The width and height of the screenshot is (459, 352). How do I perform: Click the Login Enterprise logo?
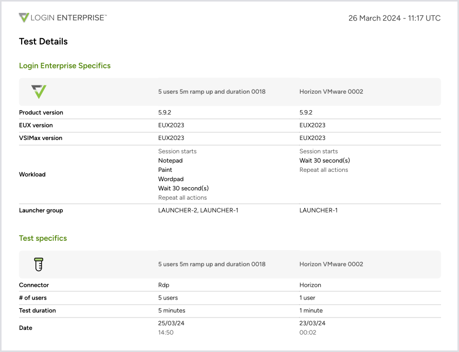point(62,17)
